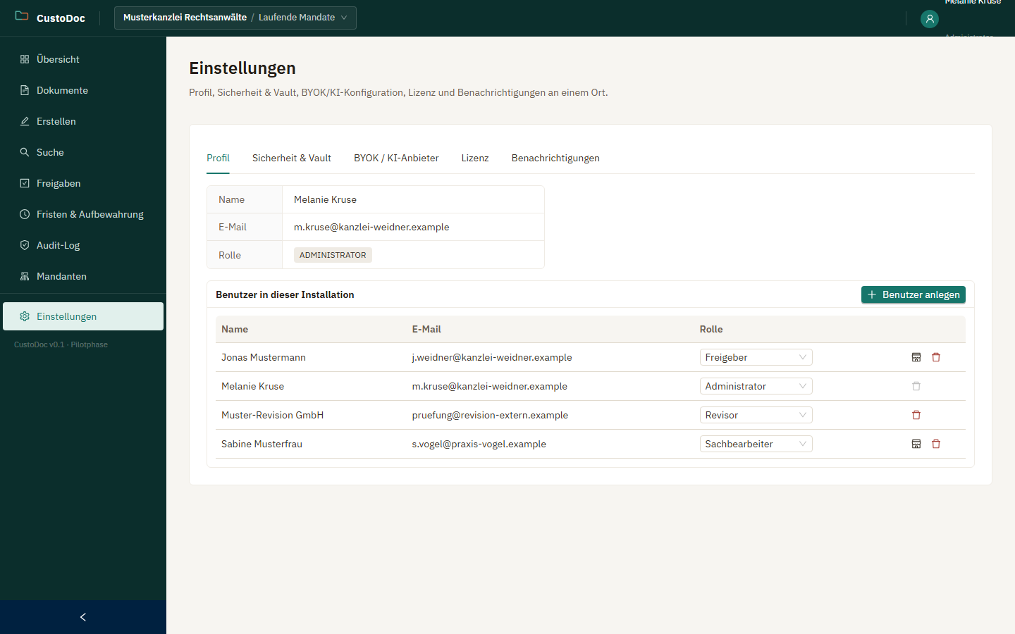Screen dimensions: 1015x634
Task: Delete the Muster-Revision GmbH user
Action: [x=916, y=415]
